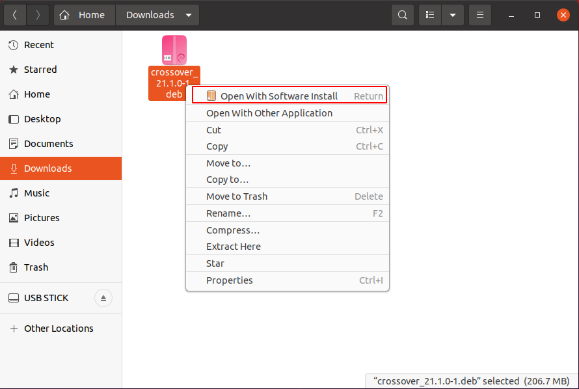This screenshot has height=389, width=579.
Task: Click the search magnifier icon in toolbar
Action: 403,15
